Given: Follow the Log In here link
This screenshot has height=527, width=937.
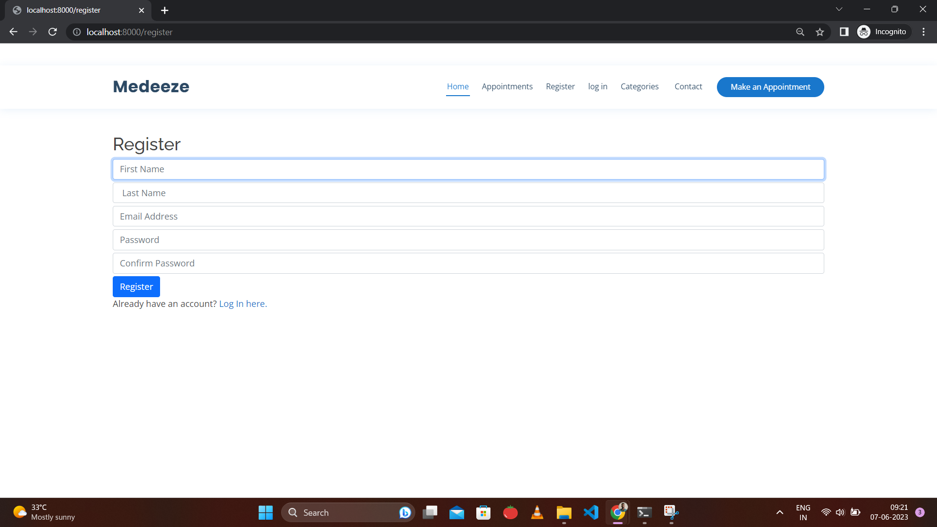Looking at the screenshot, I should coord(243,304).
